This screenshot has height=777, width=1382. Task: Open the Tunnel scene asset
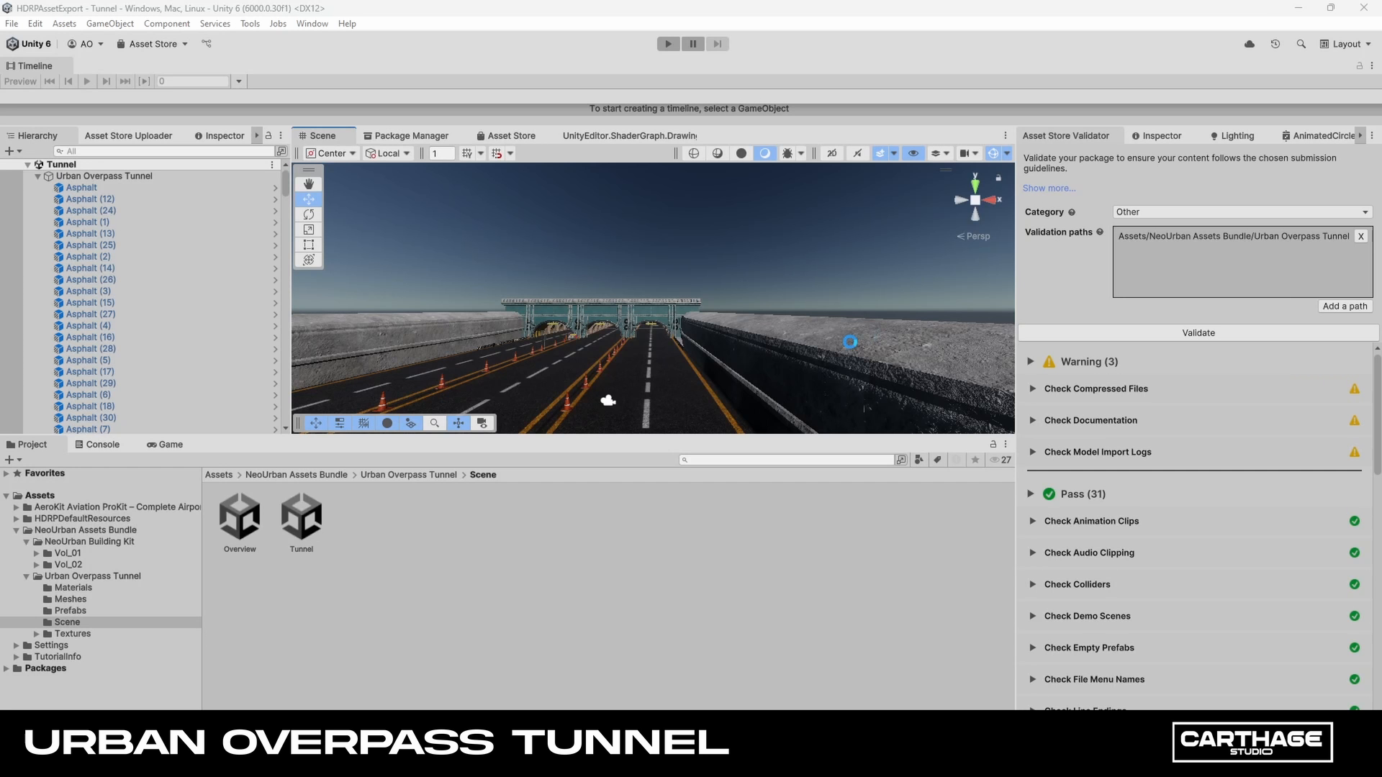[x=302, y=523]
